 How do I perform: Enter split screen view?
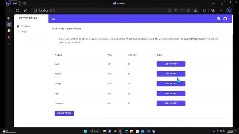(x=189, y=10)
